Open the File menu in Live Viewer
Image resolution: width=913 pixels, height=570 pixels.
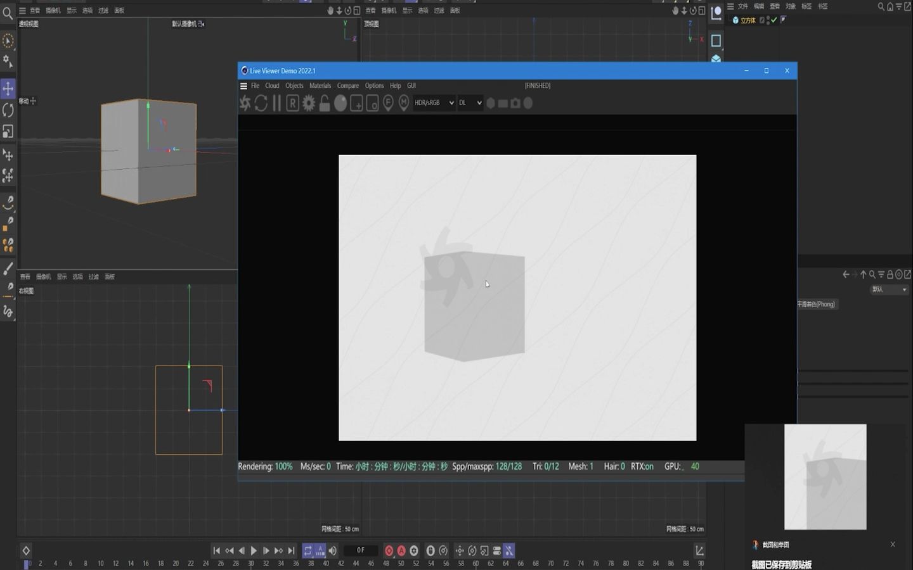pyautogui.click(x=255, y=86)
